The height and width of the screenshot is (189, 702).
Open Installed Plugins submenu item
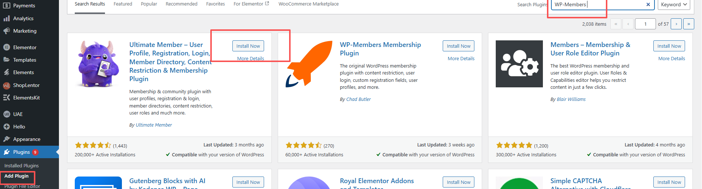pos(21,166)
